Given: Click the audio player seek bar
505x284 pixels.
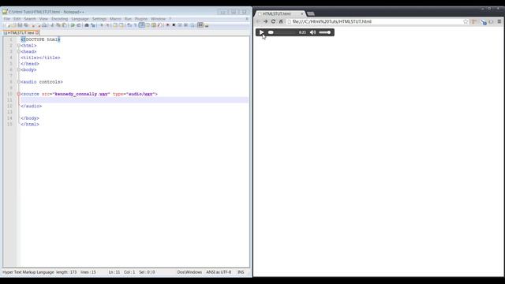Looking at the screenshot, I should coord(282,32).
